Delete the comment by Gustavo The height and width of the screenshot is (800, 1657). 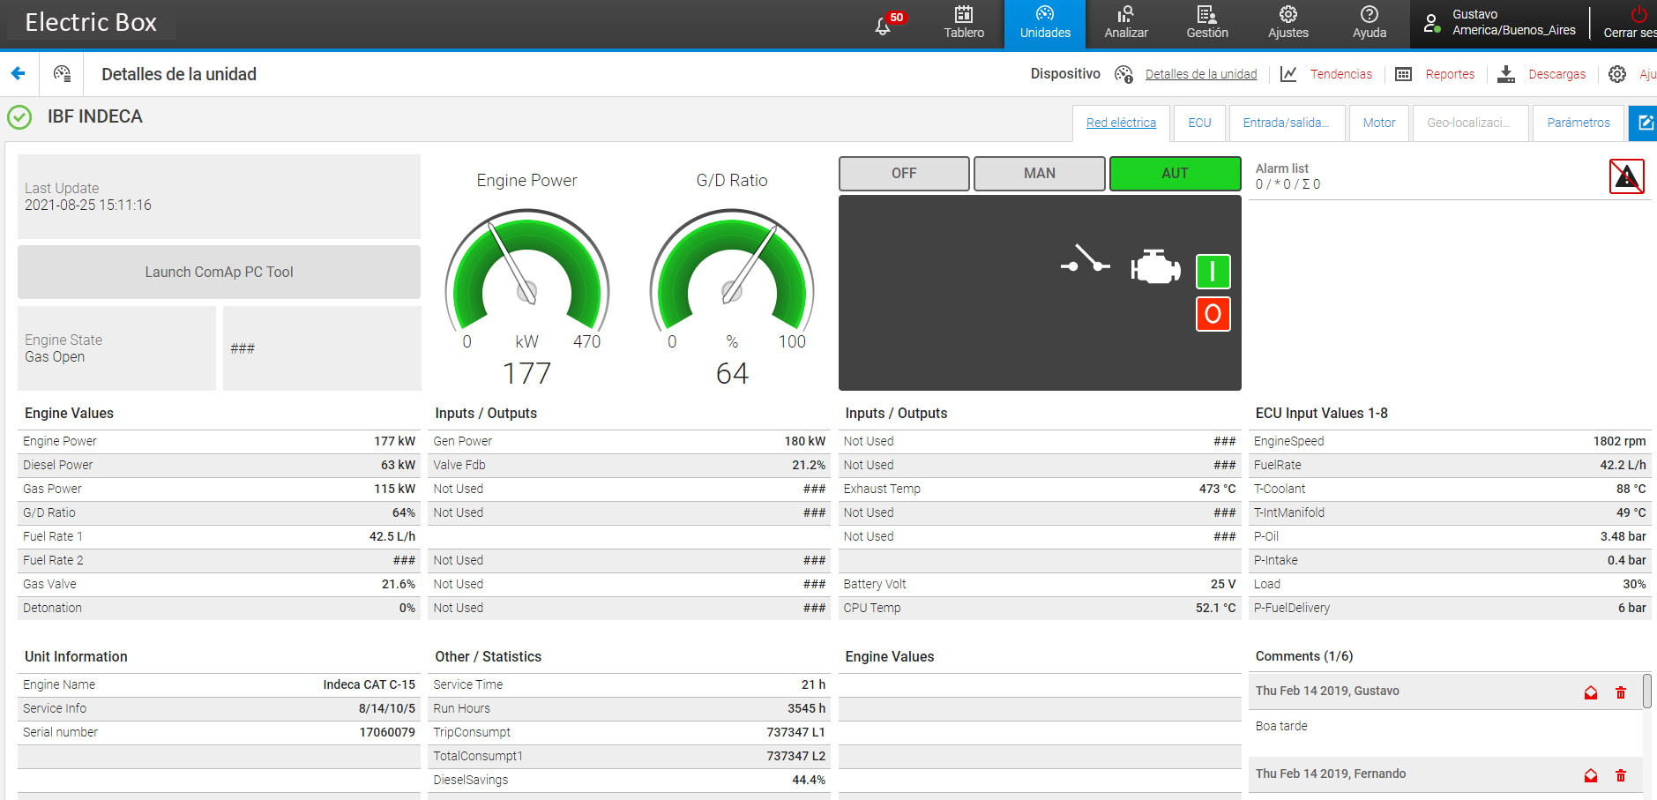(x=1620, y=692)
